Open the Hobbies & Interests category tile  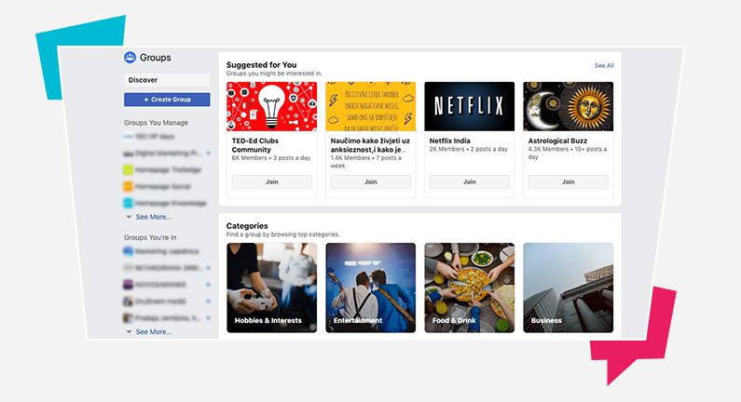[272, 288]
